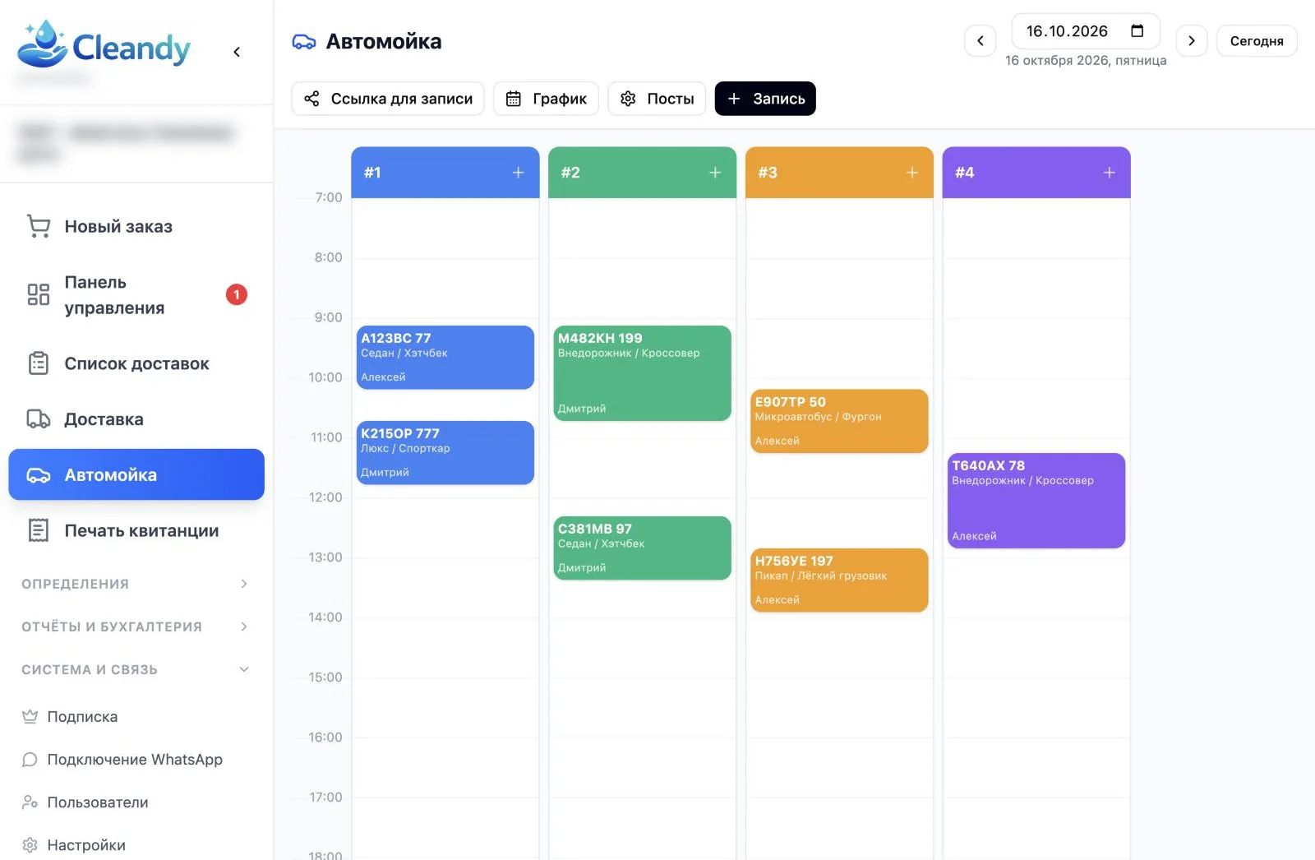Click the date field 16.10.2026
Image resolution: width=1315 pixels, height=860 pixels.
pos(1086,31)
